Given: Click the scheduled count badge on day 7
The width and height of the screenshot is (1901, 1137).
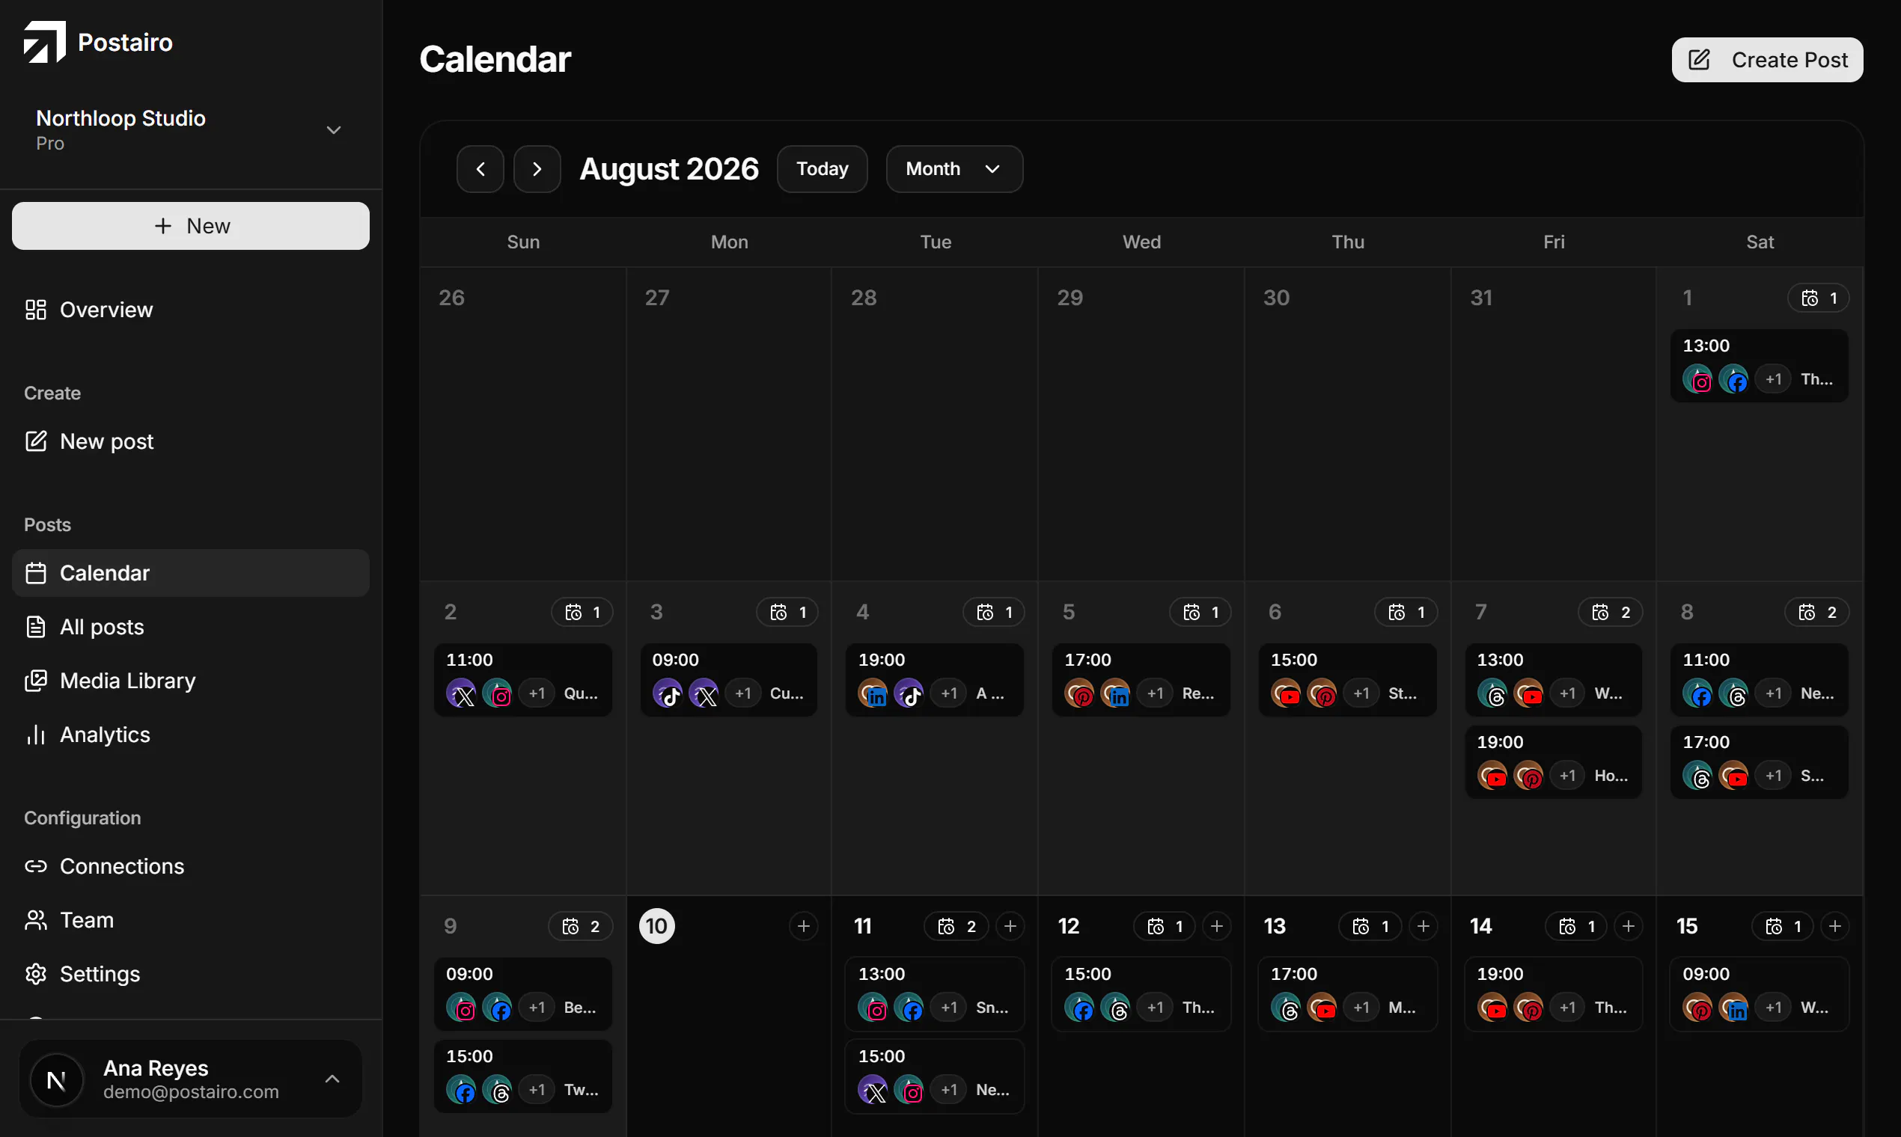Looking at the screenshot, I should 1611,612.
